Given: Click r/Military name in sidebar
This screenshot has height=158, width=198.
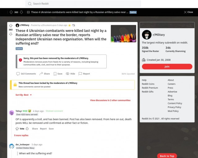Looking at the screenshot, I should pos(159,35).
